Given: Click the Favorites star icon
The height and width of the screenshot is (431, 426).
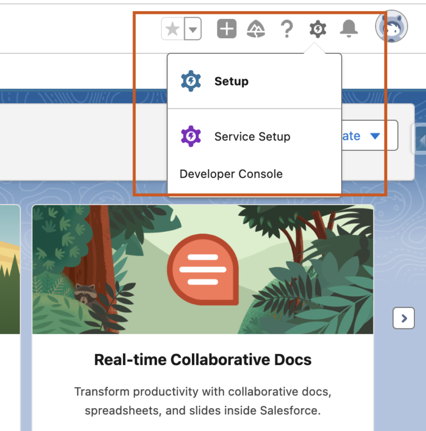Looking at the screenshot, I should [173, 29].
